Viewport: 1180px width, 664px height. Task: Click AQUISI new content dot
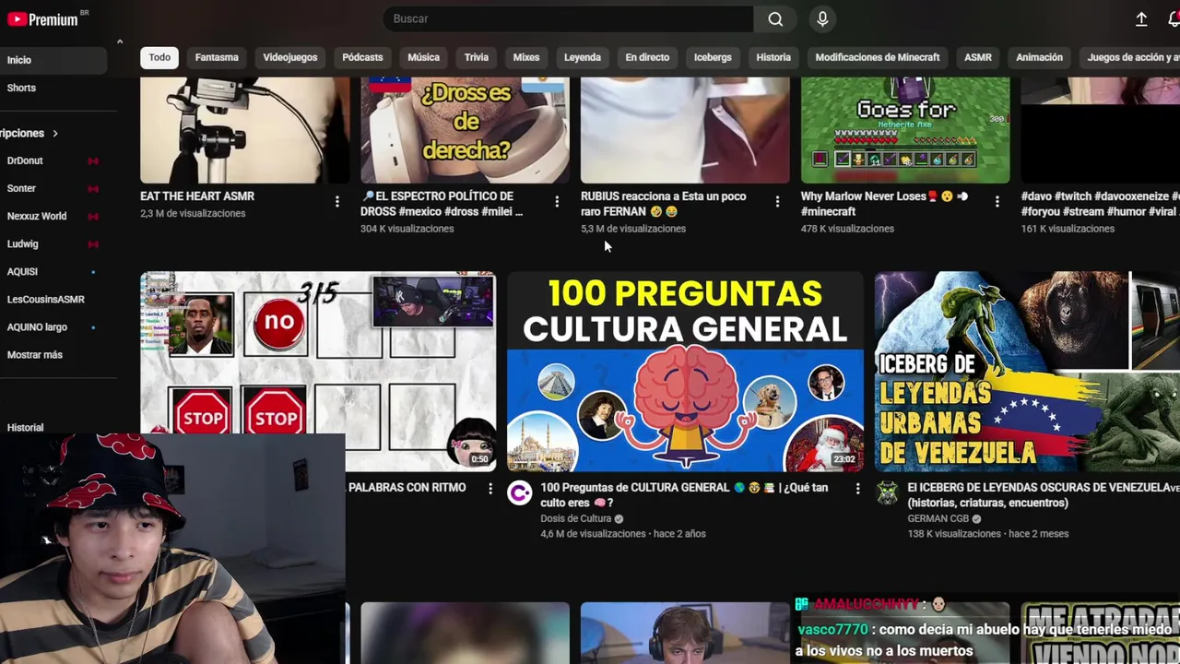pyautogui.click(x=93, y=272)
